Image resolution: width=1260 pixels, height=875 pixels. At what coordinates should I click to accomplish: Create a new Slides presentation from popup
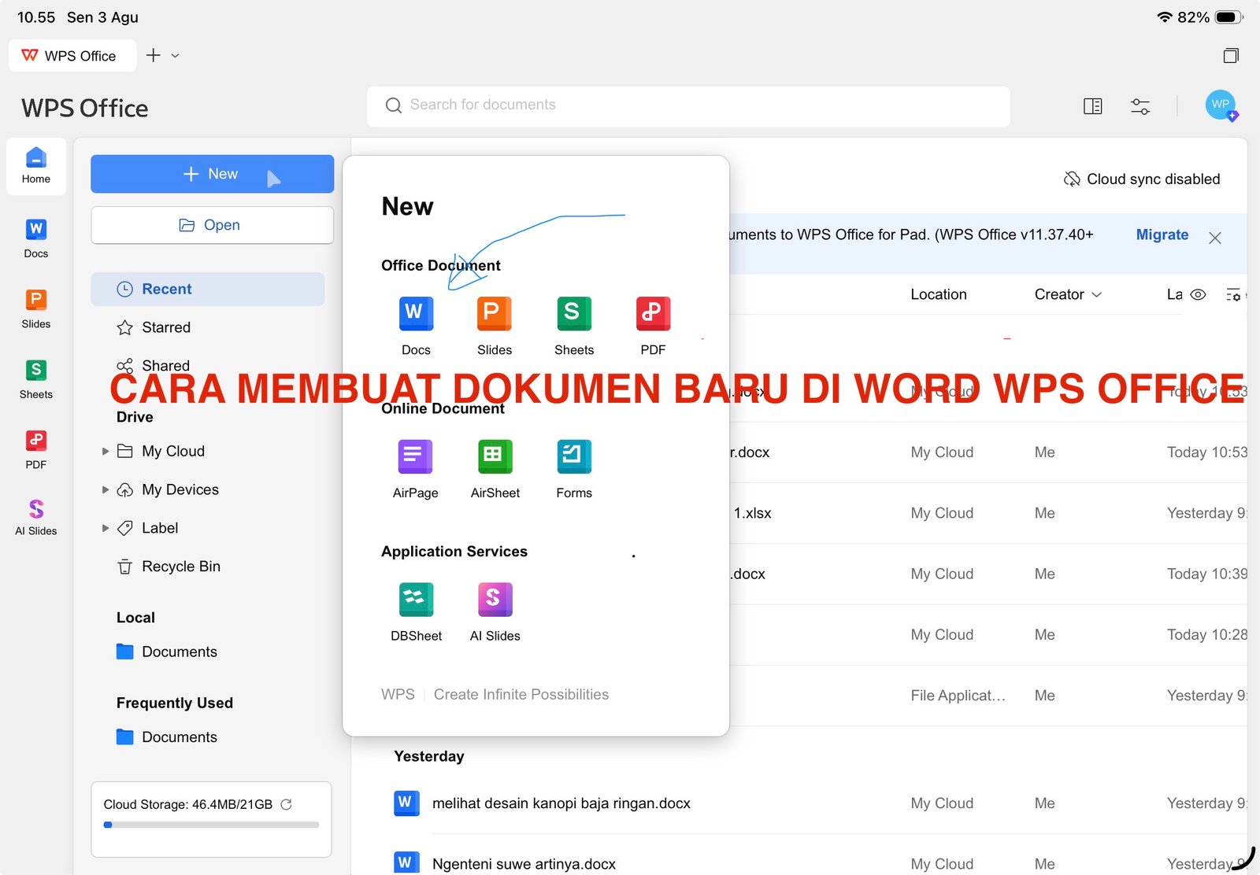pyautogui.click(x=495, y=327)
